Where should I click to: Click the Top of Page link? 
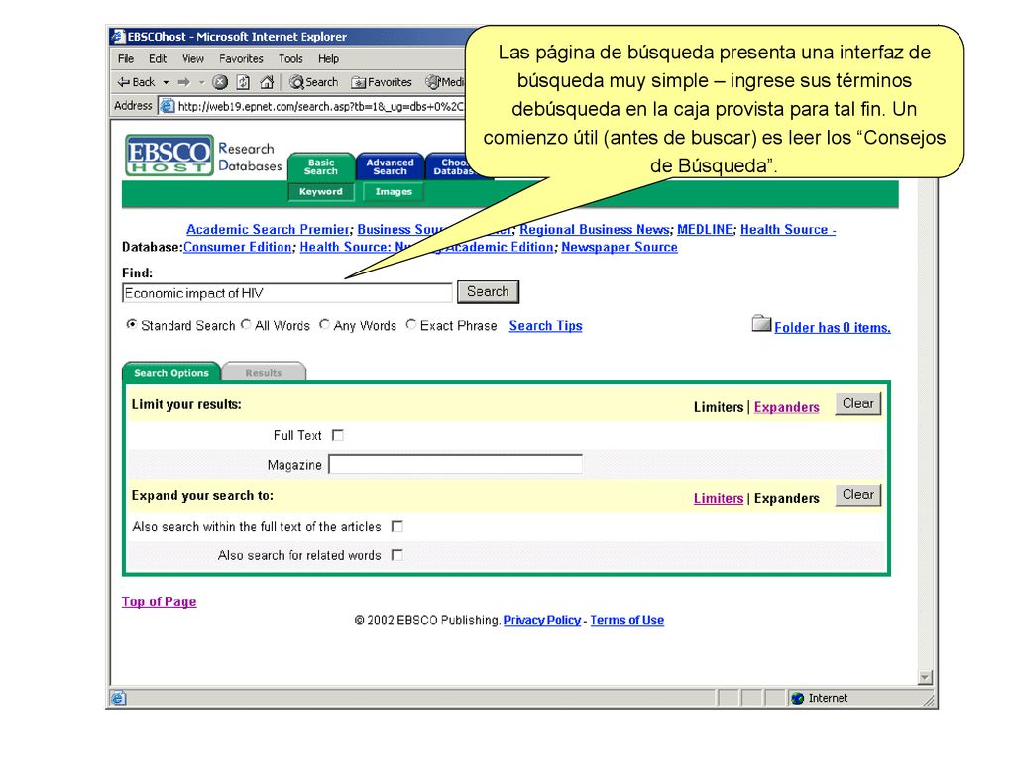coord(160,601)
